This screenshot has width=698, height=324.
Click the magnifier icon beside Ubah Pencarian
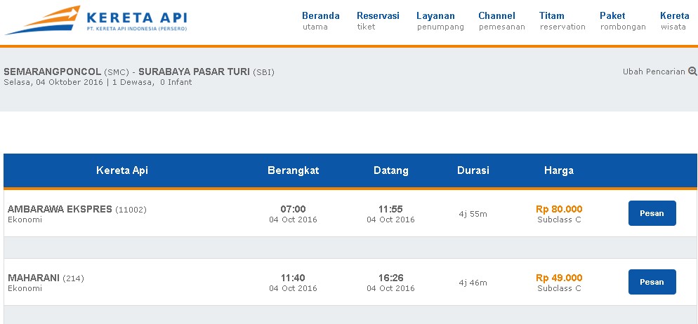692,71
